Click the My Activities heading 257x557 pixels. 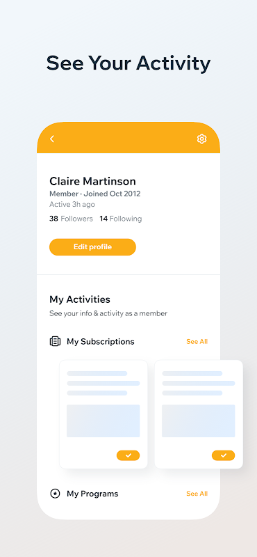tap(80, 299)
